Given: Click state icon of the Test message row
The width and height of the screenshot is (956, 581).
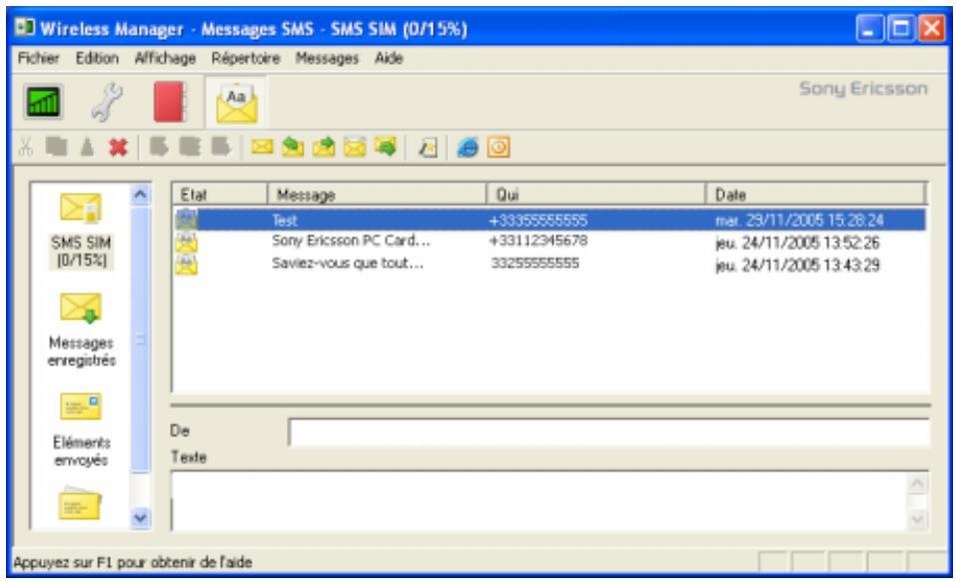Looking at the screenshot, I should point(187,220).
